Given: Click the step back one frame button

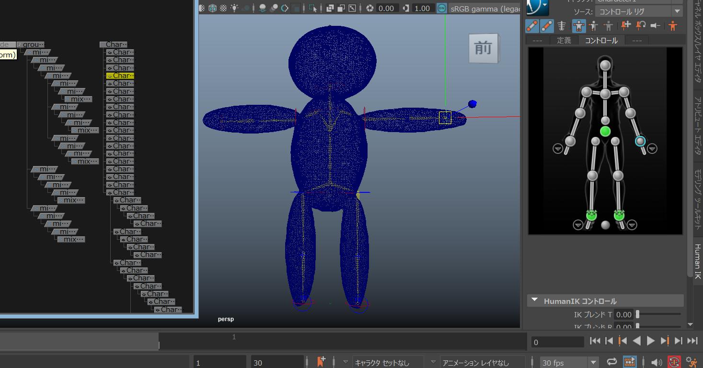Looking at the screenshot, I should tap(609, 341).
